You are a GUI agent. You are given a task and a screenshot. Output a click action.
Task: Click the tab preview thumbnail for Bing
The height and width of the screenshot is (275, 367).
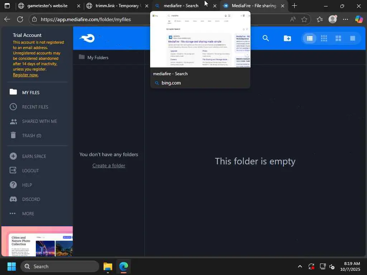tap(200, 39)
